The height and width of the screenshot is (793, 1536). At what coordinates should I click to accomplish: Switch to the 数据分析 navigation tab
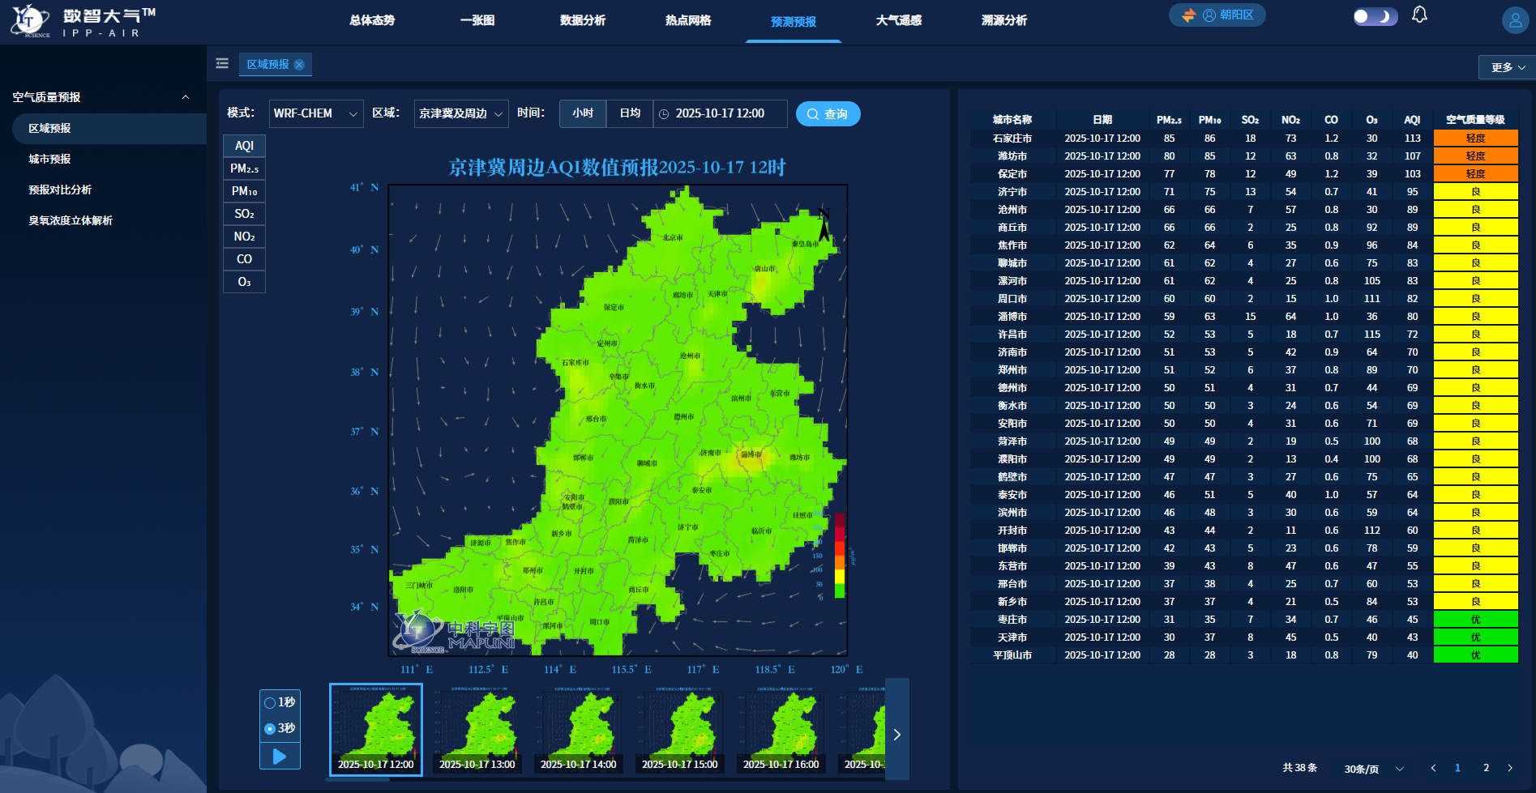[581, 21]
